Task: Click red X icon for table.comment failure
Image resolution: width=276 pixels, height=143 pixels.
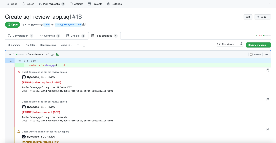Action: [19, 101]
